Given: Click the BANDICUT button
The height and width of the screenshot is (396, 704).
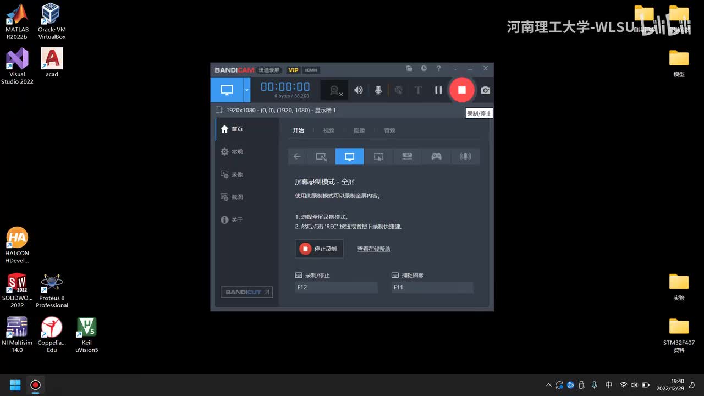Looking at the screenshot, I should pos(246,292).
